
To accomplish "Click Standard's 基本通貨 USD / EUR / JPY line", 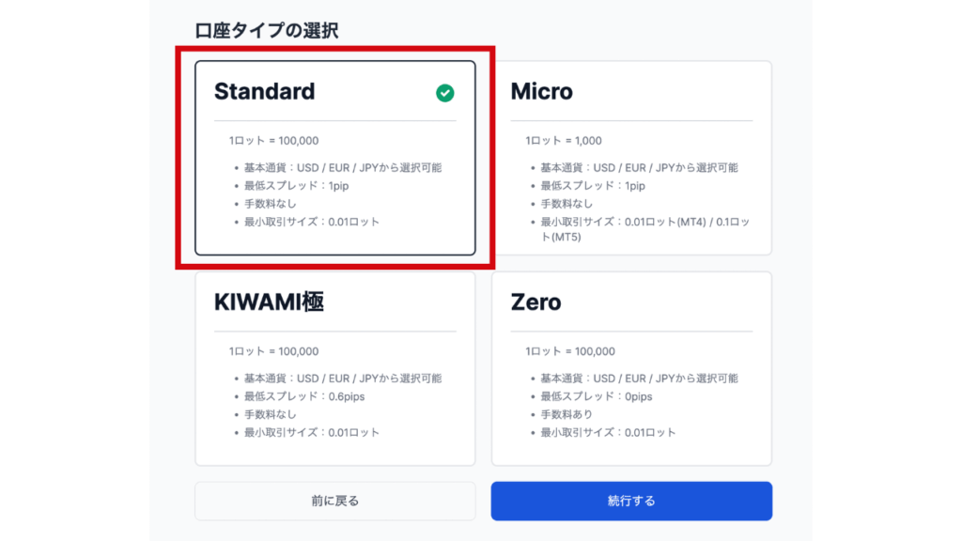I will pos(342,168).
